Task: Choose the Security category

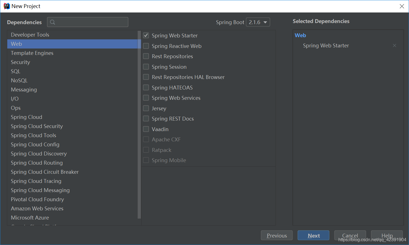Action: pos(72,62)
